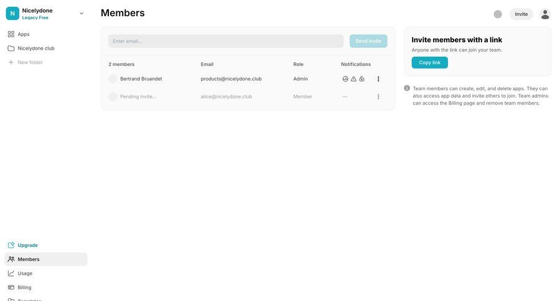Click the Notifications column header

click(x=356, y=64)
